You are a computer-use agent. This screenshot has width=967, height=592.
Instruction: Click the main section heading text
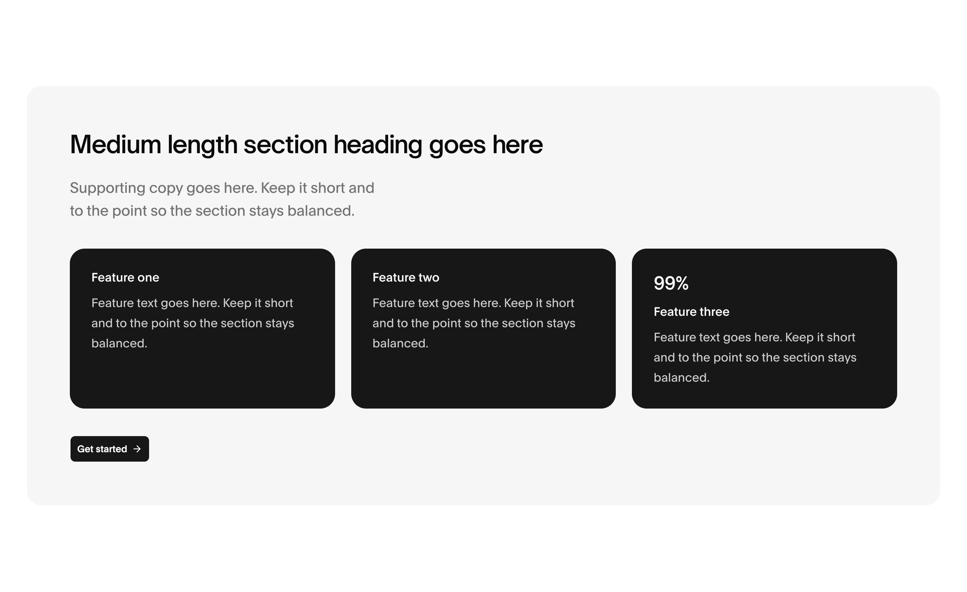306,144
